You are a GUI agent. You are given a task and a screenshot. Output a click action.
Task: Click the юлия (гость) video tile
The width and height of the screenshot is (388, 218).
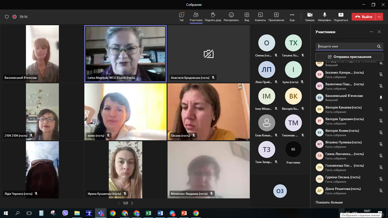125,112
